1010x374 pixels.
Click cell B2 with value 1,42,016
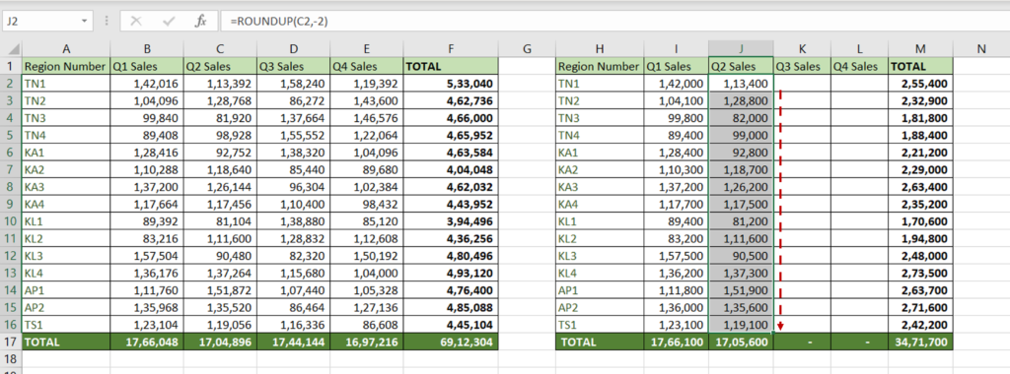147,84
